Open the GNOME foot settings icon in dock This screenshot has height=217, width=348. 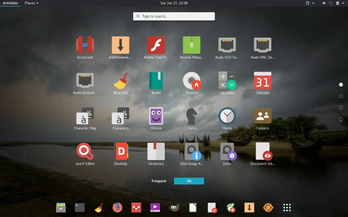point(231,208)
